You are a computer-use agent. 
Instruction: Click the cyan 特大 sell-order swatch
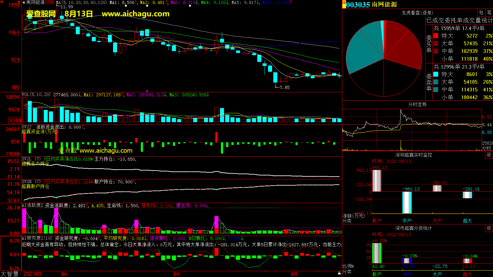point(436,74)
